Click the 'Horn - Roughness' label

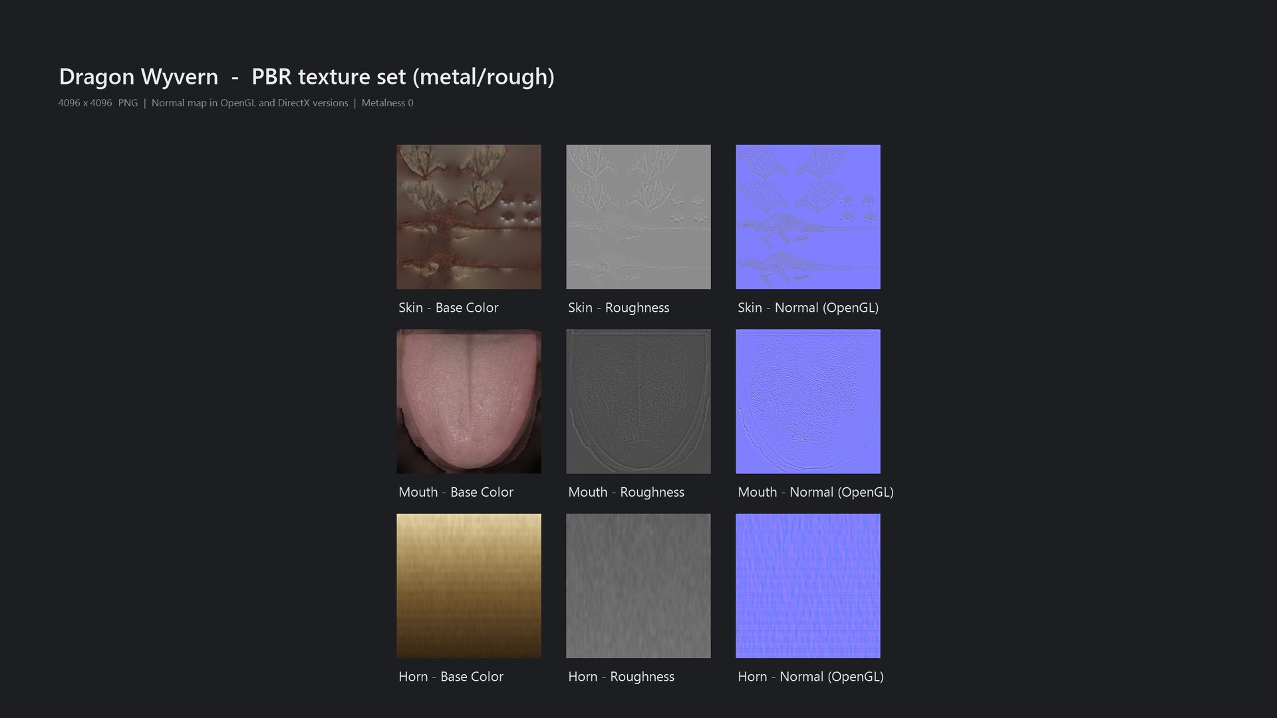[621, 677]
